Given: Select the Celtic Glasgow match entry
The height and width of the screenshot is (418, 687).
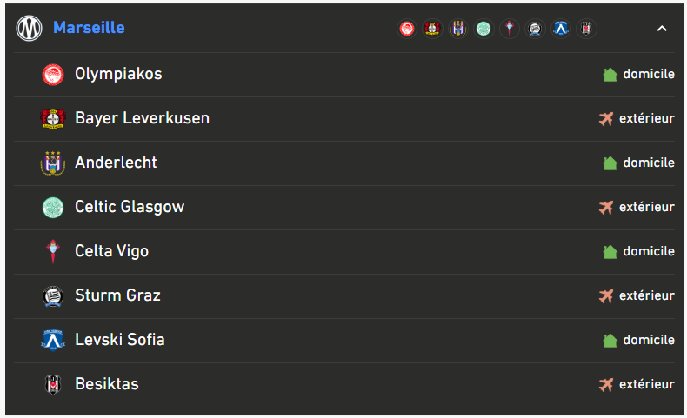Looking at the screenshot, I should click(x=344, y=208).
